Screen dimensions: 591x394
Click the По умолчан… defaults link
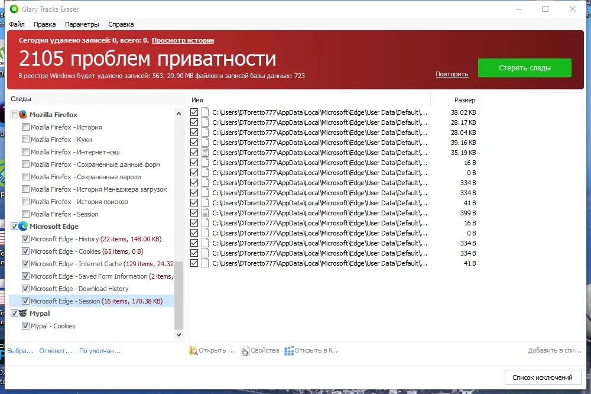(x=100, y=351)
